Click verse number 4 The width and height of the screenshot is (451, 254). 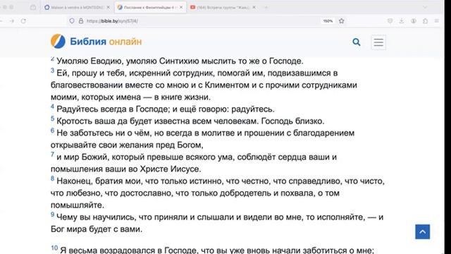(52, 107)
